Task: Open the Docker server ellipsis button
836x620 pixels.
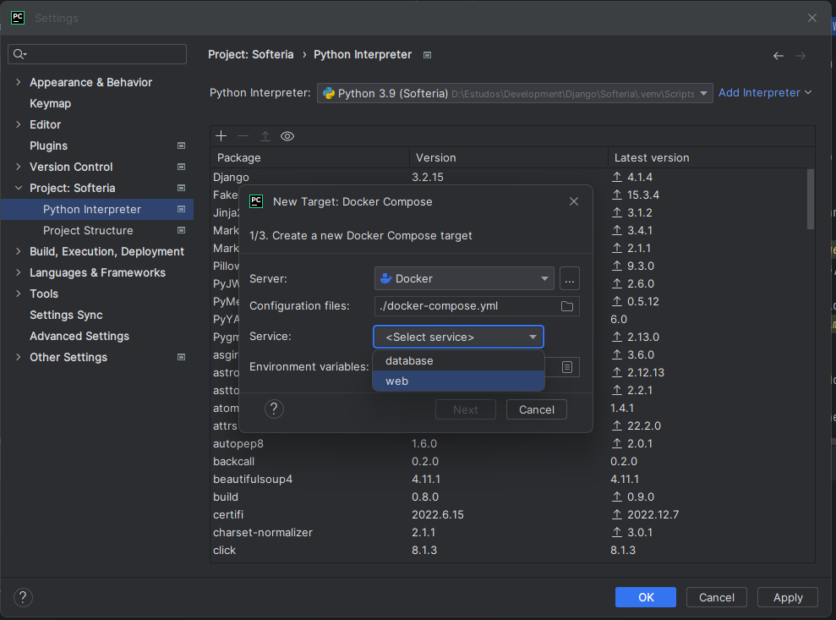Action: pos(569,278)
